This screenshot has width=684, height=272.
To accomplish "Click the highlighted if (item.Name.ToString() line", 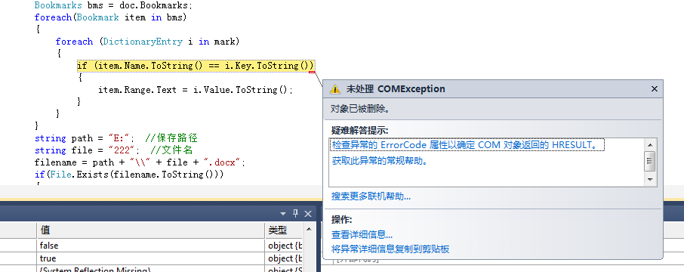I will [196, 66].
